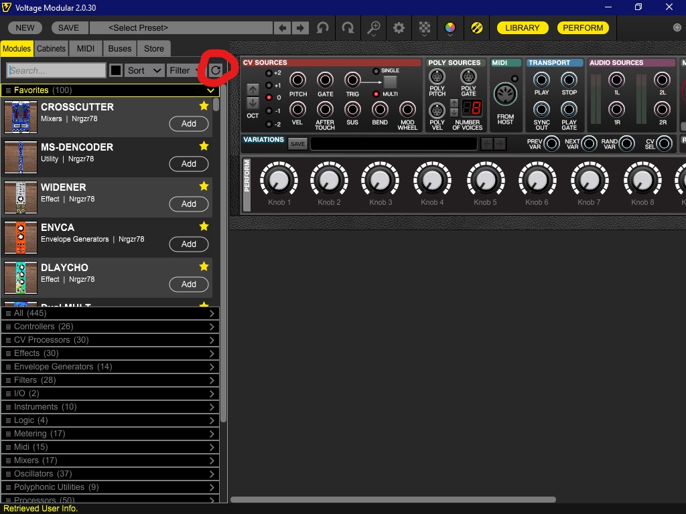686x514 pixels.
Task: Click the audio source 2R jack
Action: pyautogui.click(x=662, y=109)
